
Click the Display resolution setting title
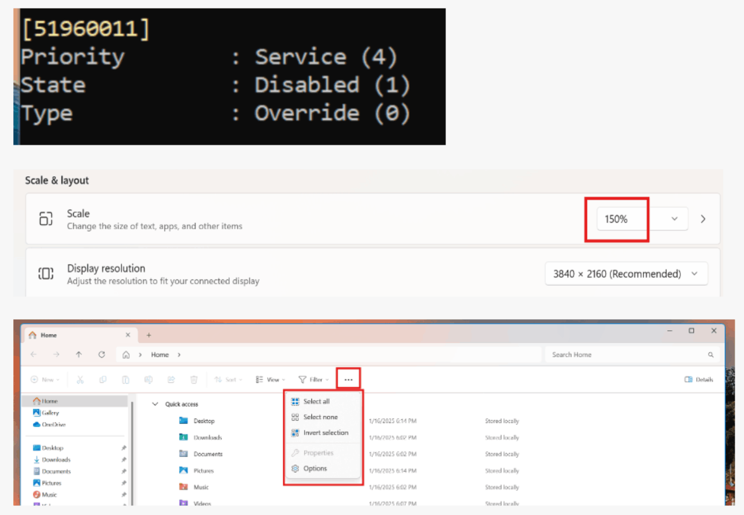106,268
